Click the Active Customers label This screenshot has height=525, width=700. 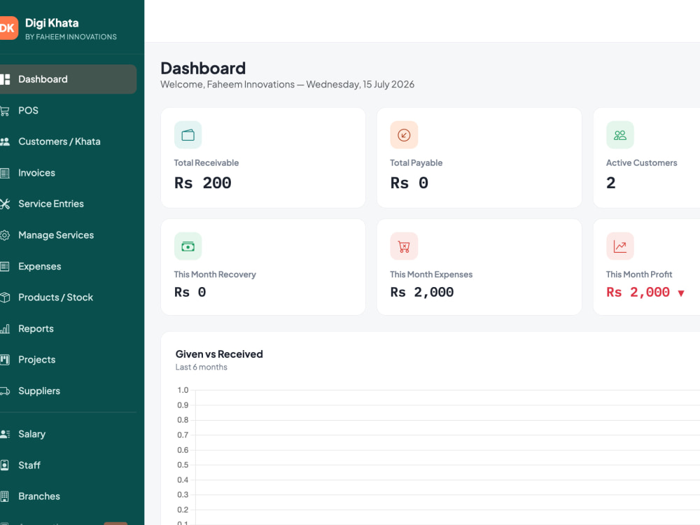point(641,163)
